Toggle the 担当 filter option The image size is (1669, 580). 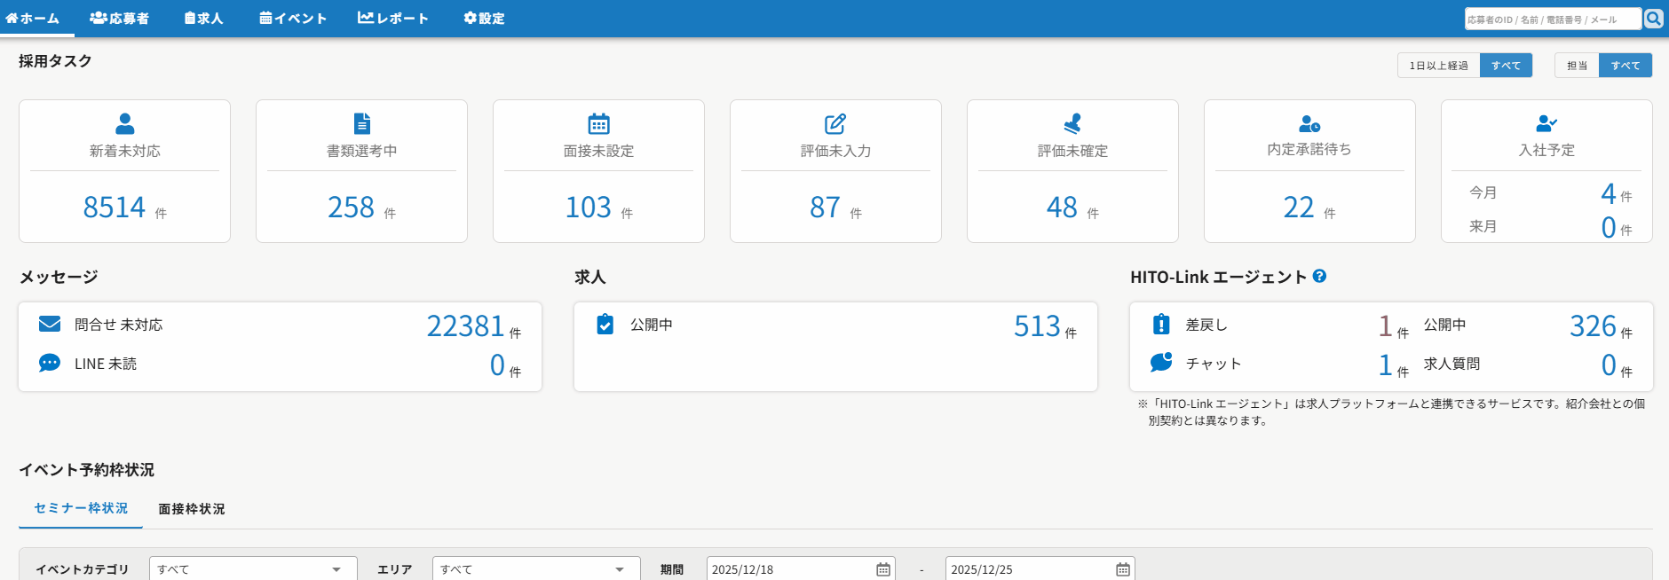pyautogui.click(x=1577, y=66)
